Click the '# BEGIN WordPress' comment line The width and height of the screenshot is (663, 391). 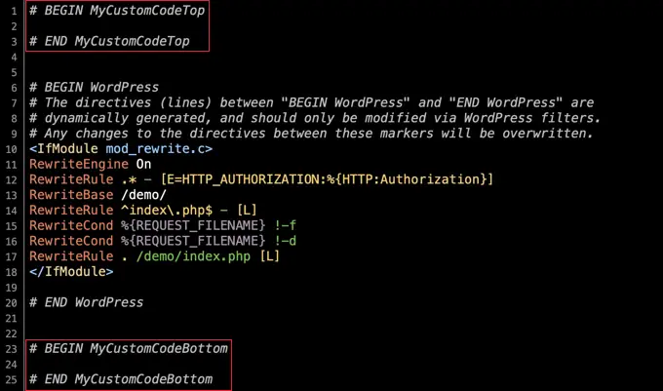click(x=94, y=88)
